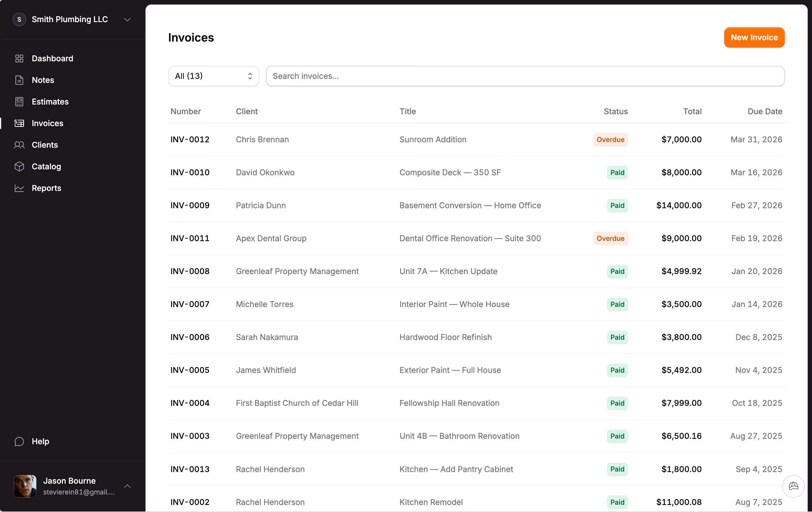This screenshot has width=812, height=512.
Task: Switch to the Clients section
Action: pos(45,144)
